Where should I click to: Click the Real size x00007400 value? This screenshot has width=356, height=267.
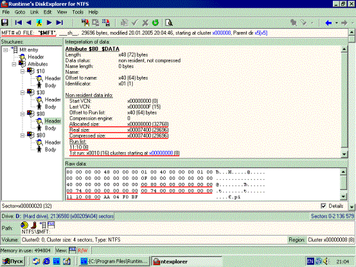coord(148,130)
